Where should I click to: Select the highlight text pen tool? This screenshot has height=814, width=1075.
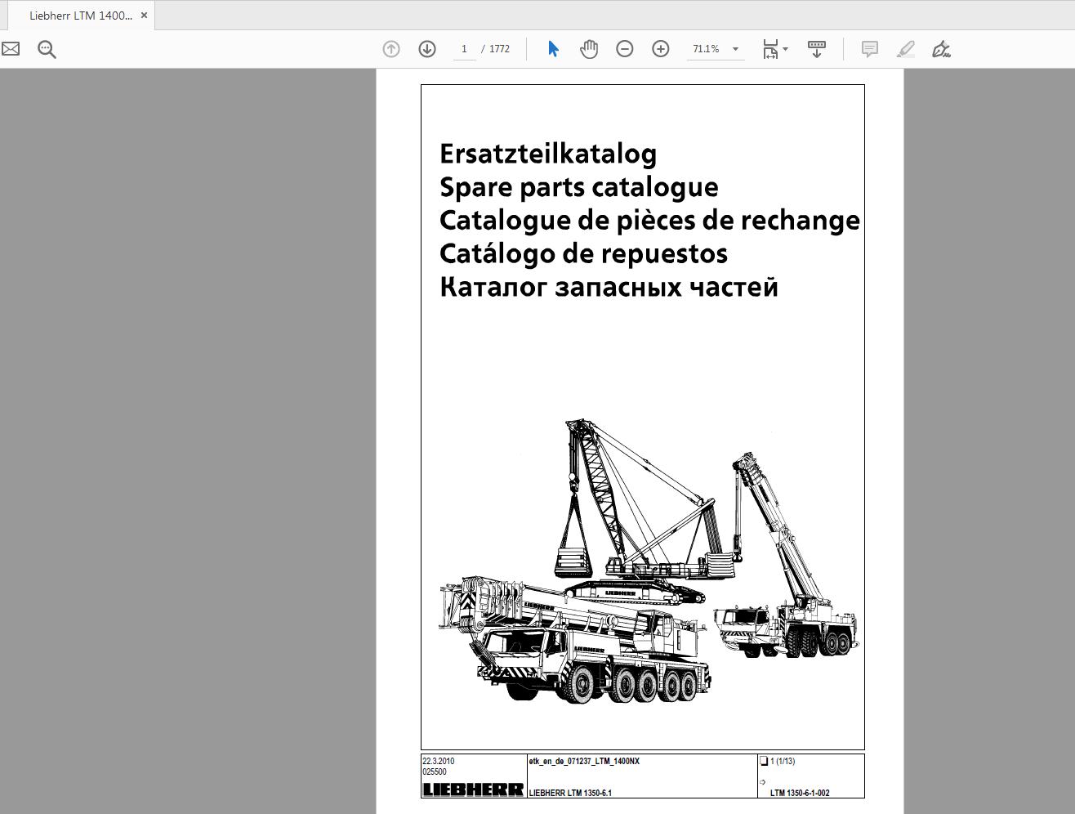[905, 49]
